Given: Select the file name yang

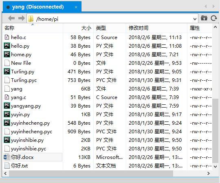Looking at the screenshot, I should coord(17,89).
